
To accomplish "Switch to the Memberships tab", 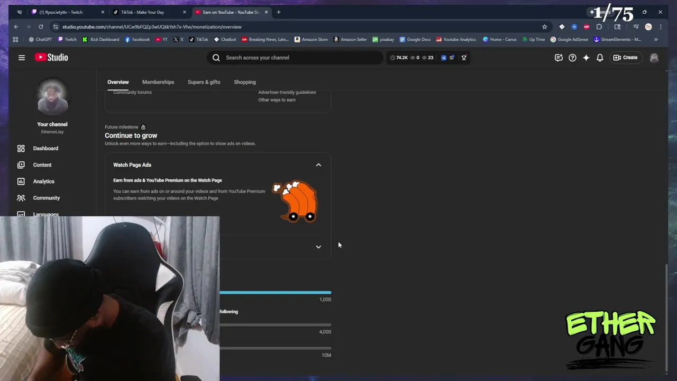I will coord(158,82).
